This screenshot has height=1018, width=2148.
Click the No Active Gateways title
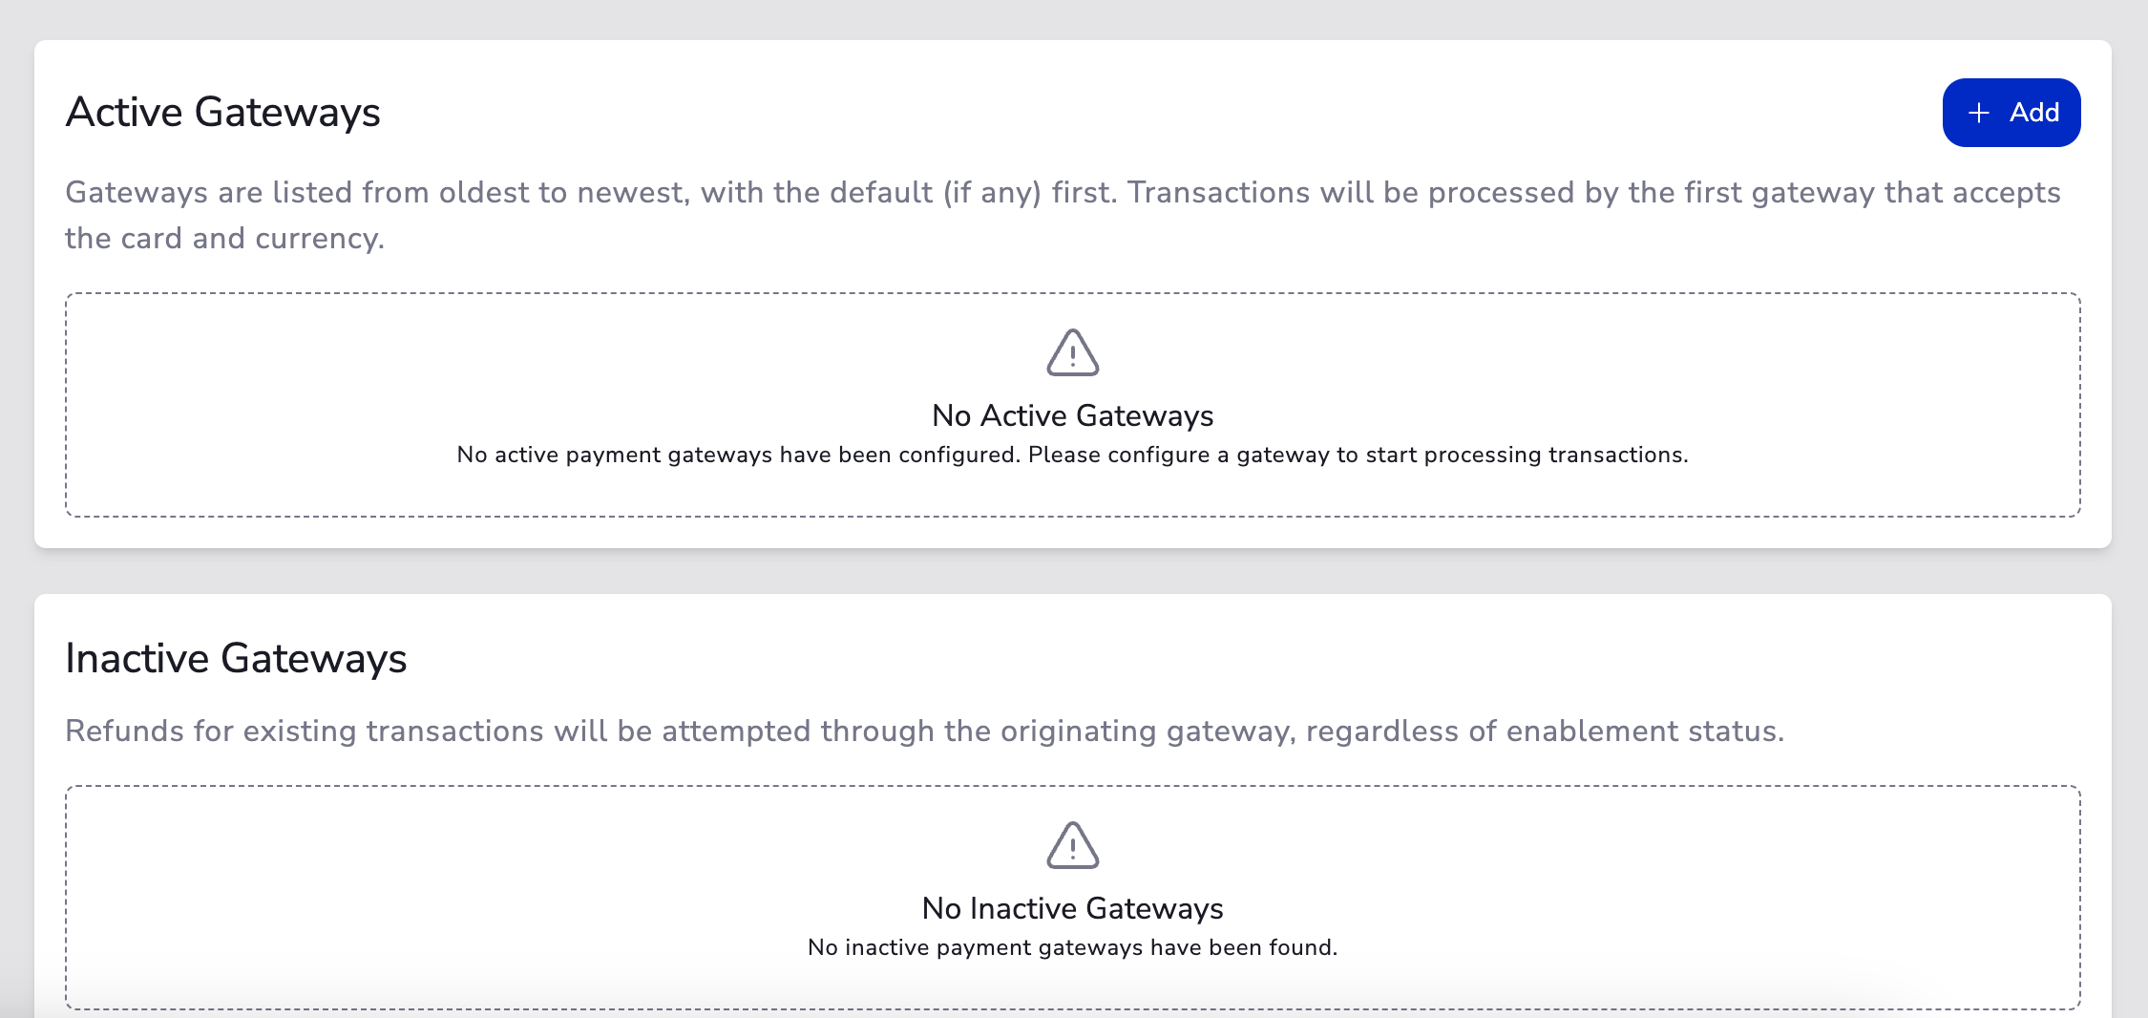1072,416
